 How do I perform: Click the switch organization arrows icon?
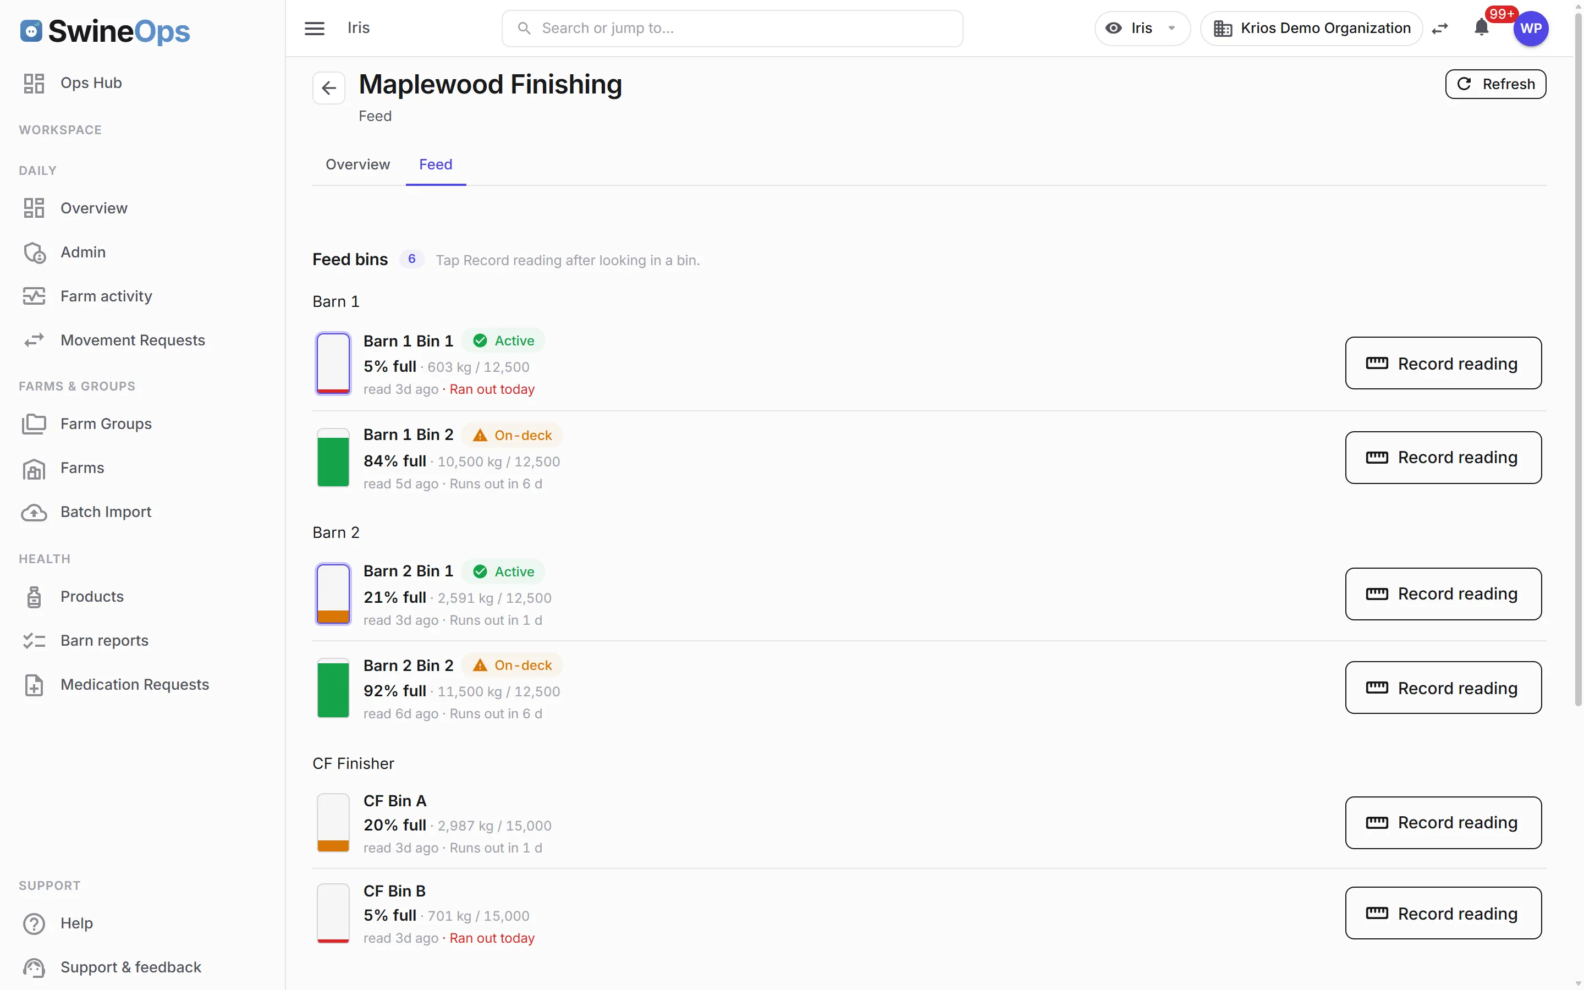(x=1440, y=28)
